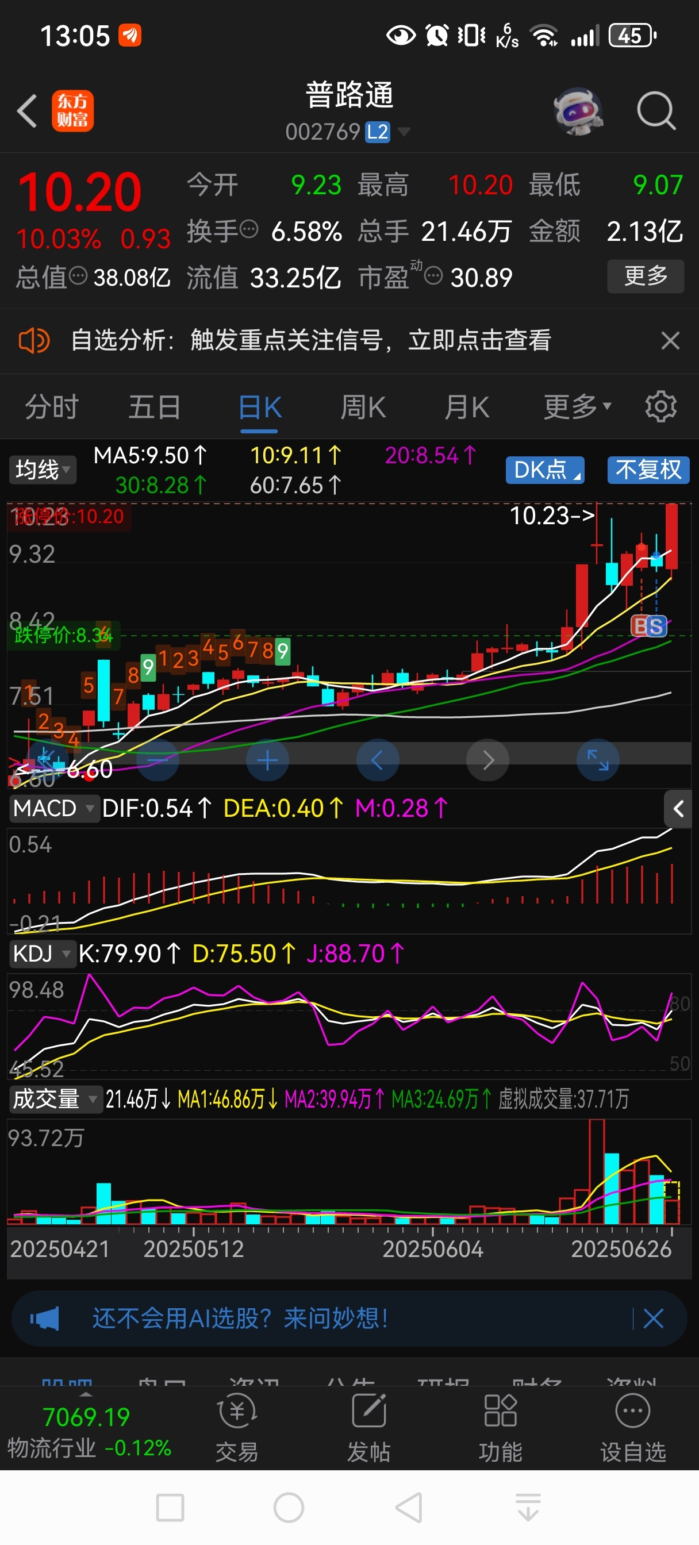The width and height of the screenshot is (699, 1545).
Task: Close the AI选股 banner
Action: [x=653, y=1319]
